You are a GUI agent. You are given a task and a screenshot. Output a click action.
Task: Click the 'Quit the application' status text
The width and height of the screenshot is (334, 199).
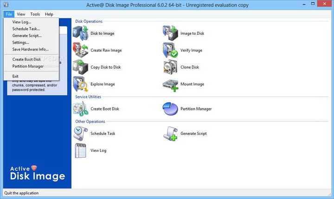point(21,193)
